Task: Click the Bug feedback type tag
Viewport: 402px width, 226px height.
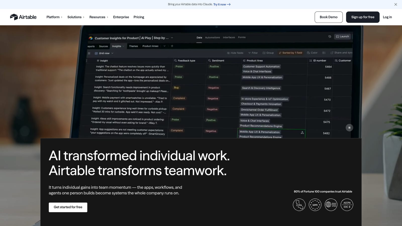Action: tap(176, 88)
